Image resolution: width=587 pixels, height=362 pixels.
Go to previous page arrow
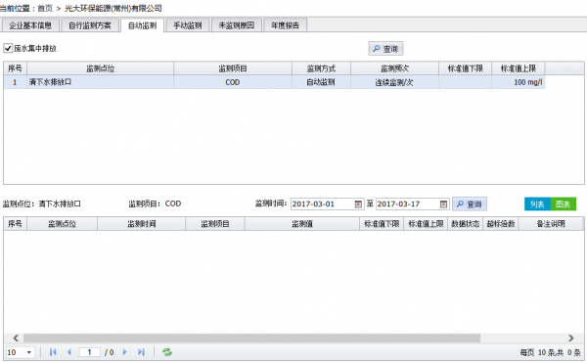(x=68, y=352)
